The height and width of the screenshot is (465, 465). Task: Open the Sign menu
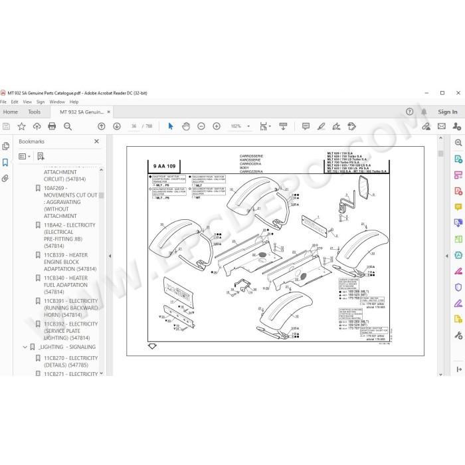click(x=41, y=102)
